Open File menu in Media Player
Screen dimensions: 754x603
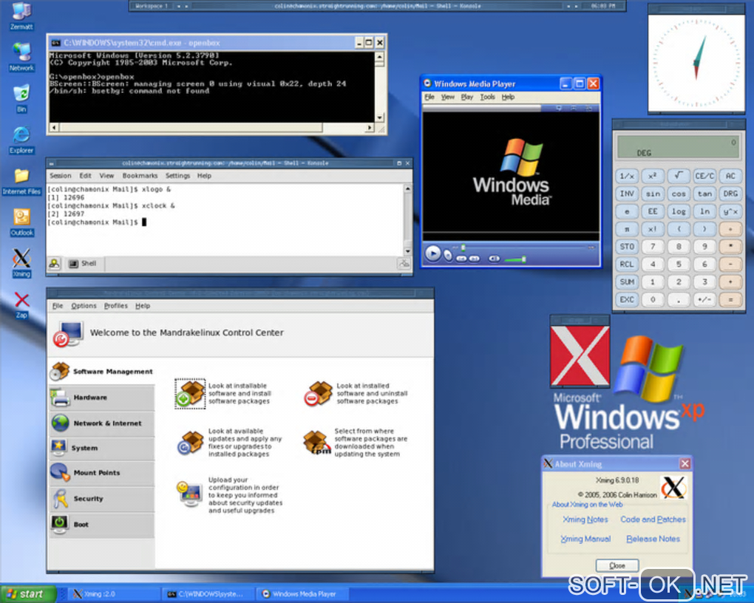tap(429, 97)
